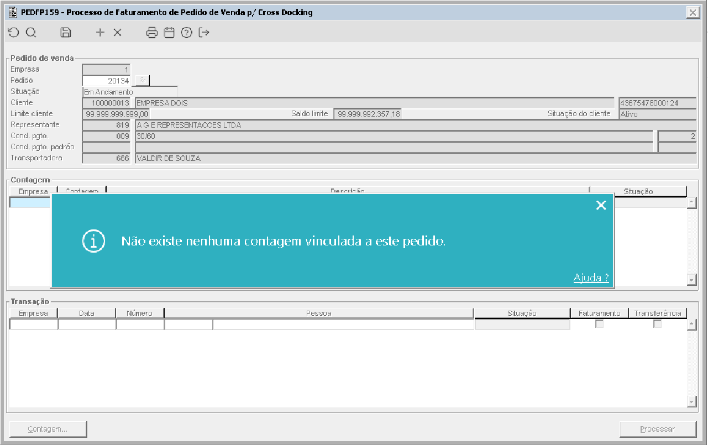
Task: Focus the Pedido field showing 20134
Action: (x=106, y=81)
